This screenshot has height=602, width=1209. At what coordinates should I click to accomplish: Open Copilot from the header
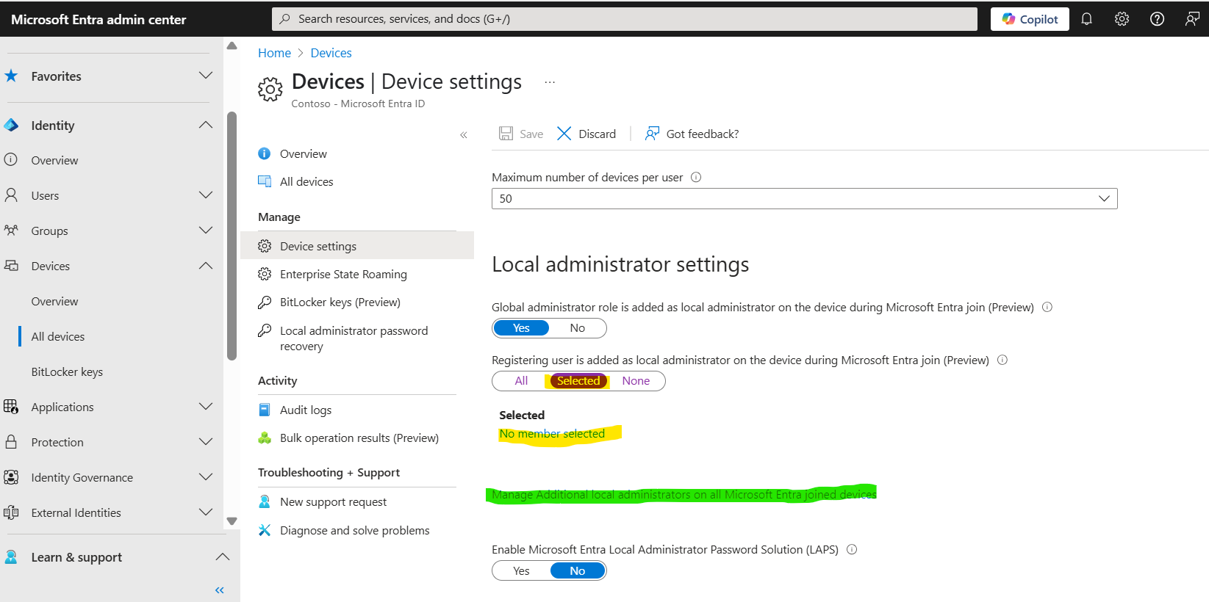tap(1030, 19)
